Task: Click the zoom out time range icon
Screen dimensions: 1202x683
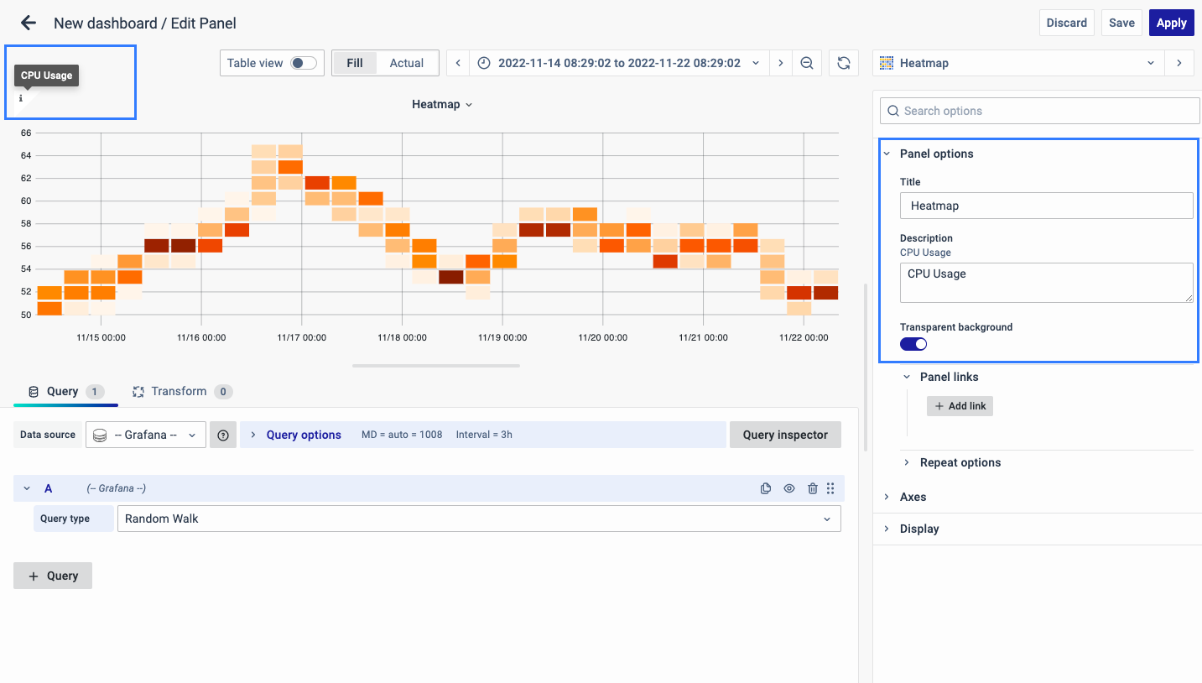Action: tap(807, 63)
